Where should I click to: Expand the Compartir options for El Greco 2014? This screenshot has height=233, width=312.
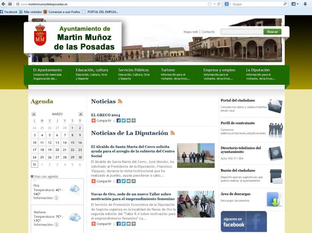101,121
